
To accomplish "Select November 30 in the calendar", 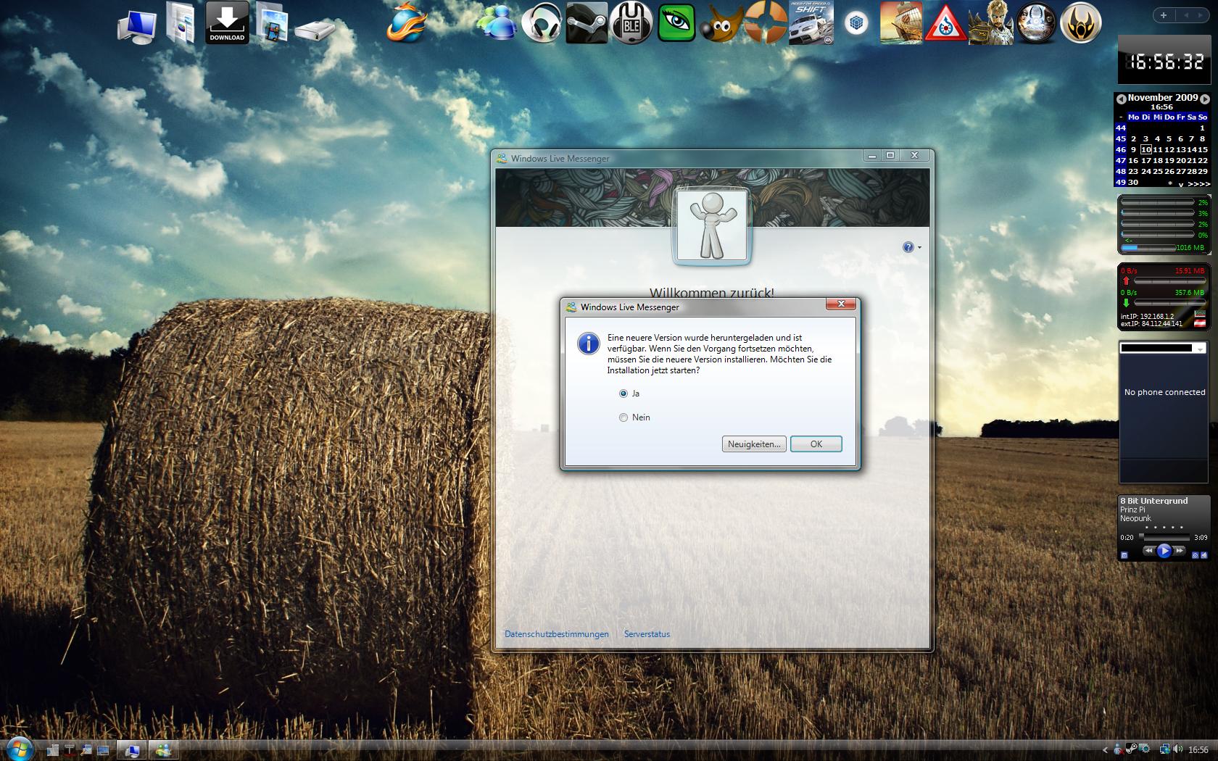I will click(x=1133, y=183).
